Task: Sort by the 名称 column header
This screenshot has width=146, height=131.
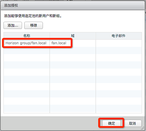Action: pos(27,36)
